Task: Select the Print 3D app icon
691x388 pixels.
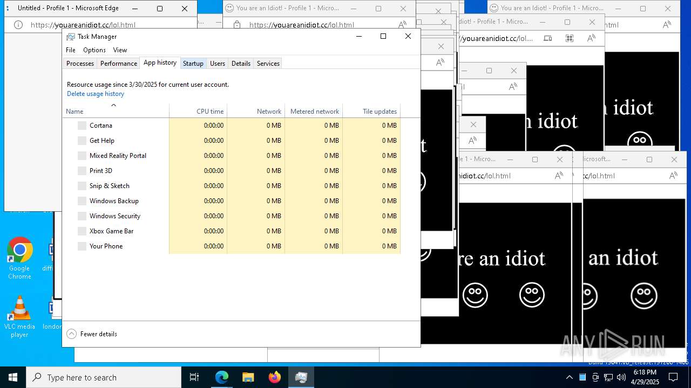Action: pos(82,171)
